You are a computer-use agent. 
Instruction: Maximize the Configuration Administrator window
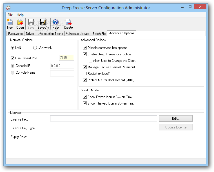[x=190, y=7]
